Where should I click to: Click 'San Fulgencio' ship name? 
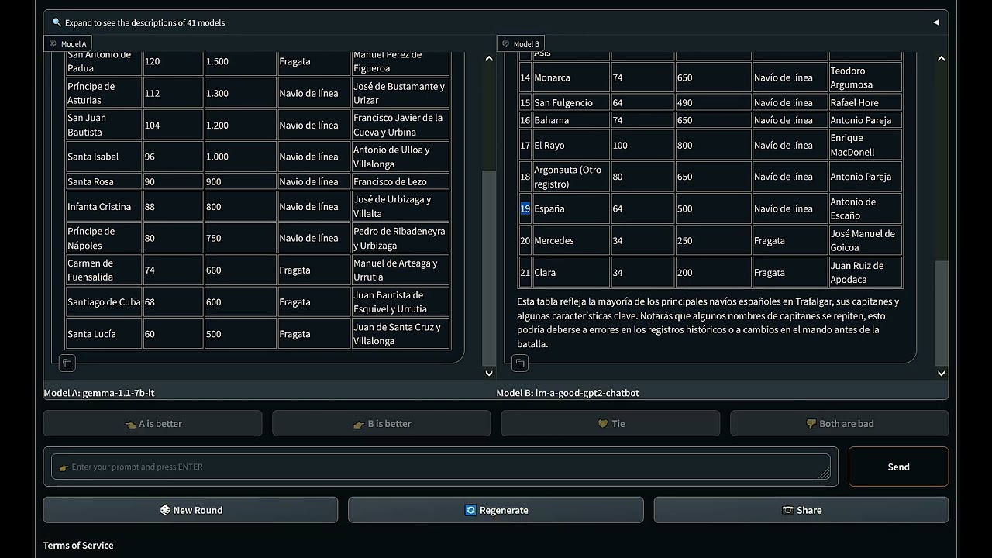click(x=563, y=102)
